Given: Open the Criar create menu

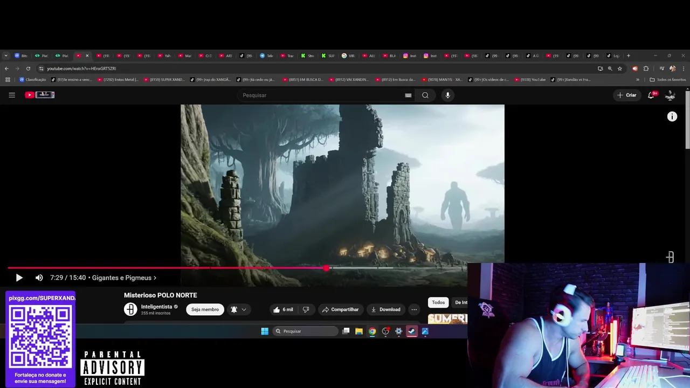Looking at the screenshot, I should 627,95.
